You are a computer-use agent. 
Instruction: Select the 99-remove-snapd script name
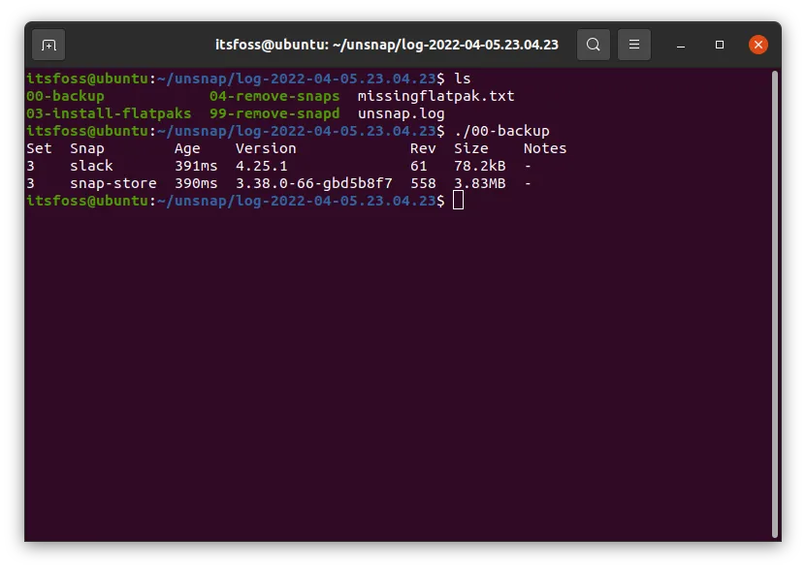click(x=274, y=113)
